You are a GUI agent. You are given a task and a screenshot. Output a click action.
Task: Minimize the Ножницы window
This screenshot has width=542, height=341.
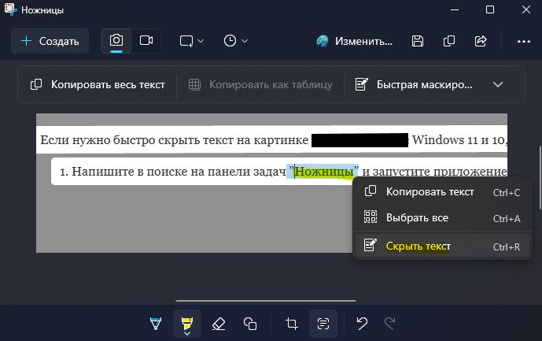[455, 9]
